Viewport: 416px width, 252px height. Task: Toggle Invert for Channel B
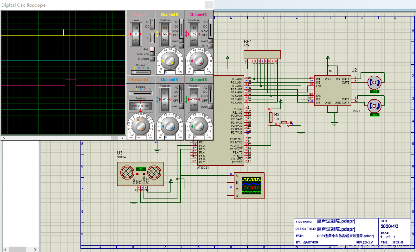click(181, 107)
